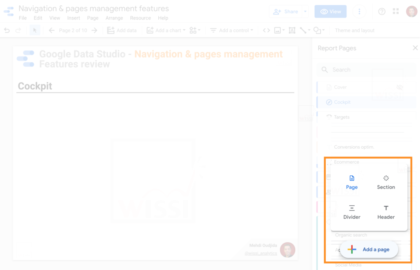This screenshot has height=270, width=420.
Task: Click the report title text
Action: tap(94, 9)
